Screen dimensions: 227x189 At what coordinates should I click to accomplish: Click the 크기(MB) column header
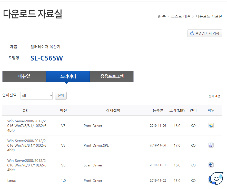[177, 111]
